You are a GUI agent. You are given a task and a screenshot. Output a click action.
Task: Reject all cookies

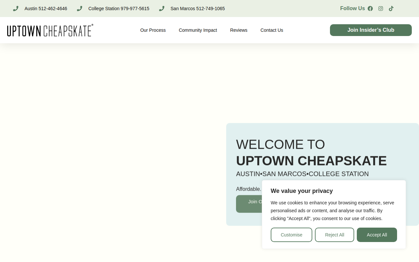(335, 235)
